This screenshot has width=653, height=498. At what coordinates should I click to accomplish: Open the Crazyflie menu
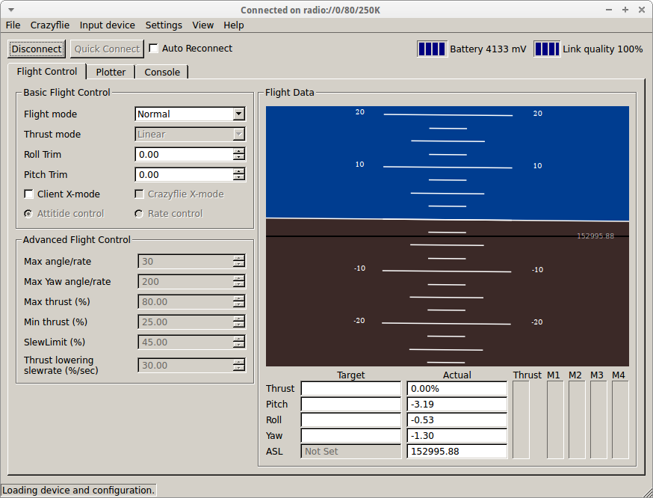(x=50, y=25)
